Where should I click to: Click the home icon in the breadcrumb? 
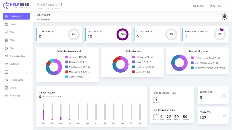click(x=38, y=19)
